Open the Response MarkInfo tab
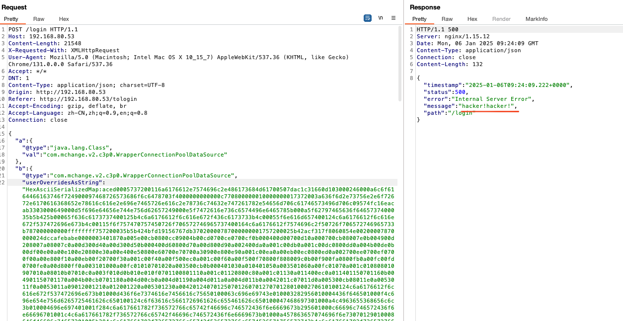Screen dimensions: 623x321 click(x=537, y=19)
